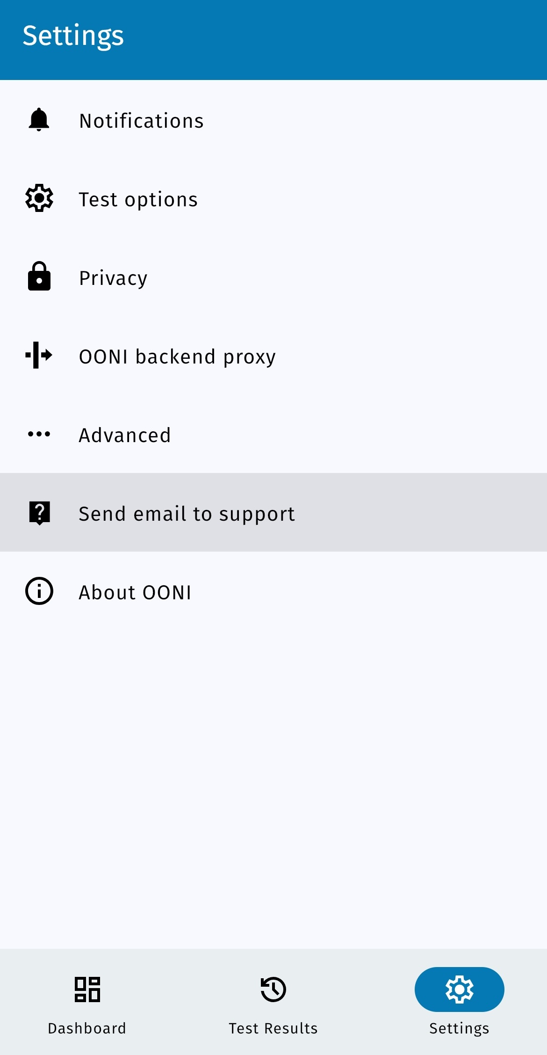547x1055 pixels.
Task: Tap the lock icon for Privacy
Action: click(39, 276)
